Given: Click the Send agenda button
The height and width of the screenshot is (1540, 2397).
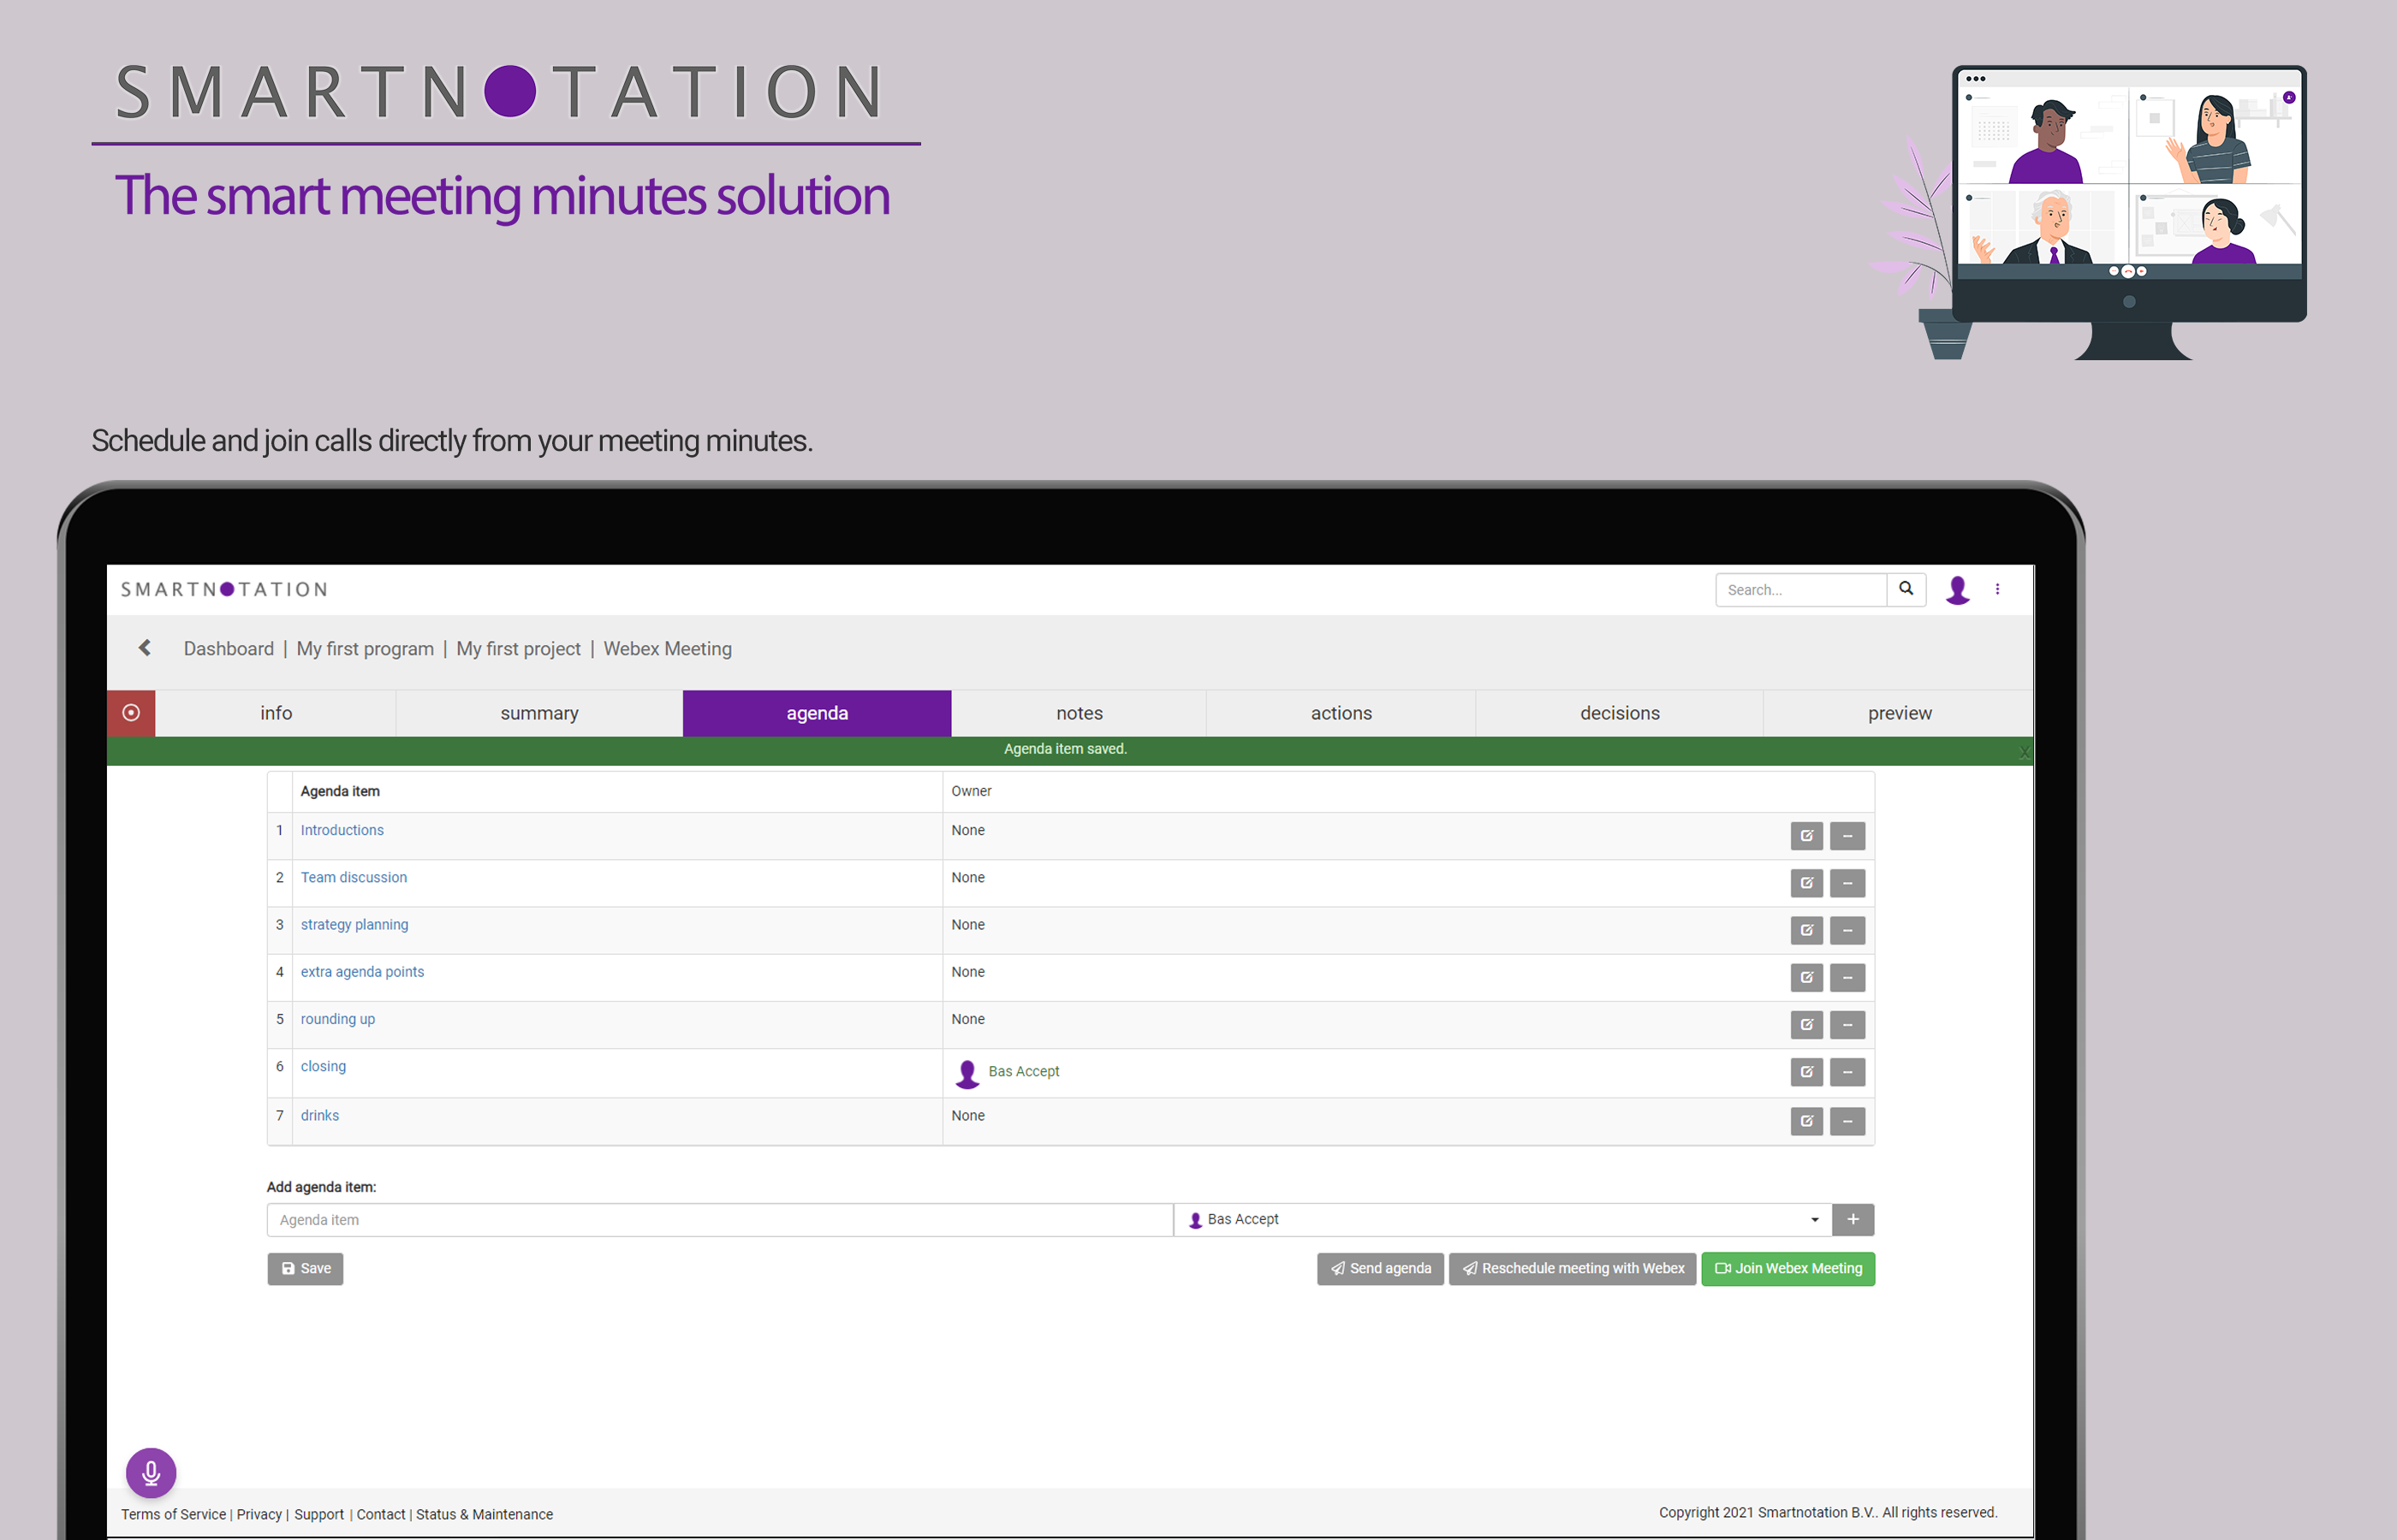Looking at the screenshot, I should (x=1380, y=1268).
